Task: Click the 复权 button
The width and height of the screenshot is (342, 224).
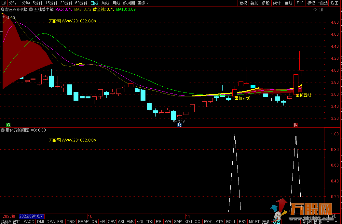Action: (243, 3)
